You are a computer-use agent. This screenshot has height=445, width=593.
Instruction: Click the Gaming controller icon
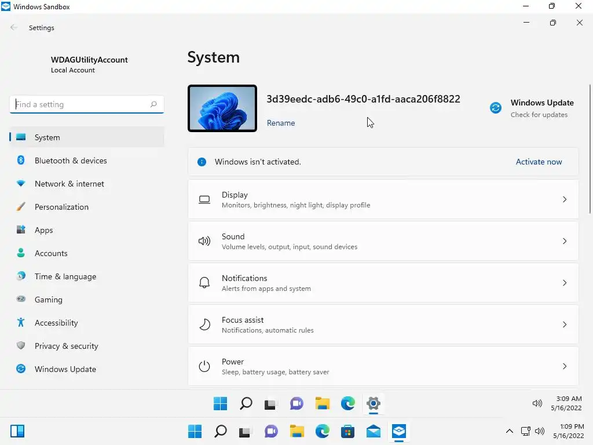point(21,299)
